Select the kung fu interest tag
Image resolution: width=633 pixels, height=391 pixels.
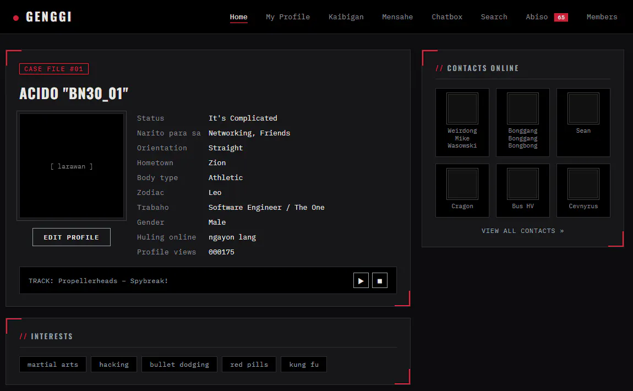[x=304, y=365]
